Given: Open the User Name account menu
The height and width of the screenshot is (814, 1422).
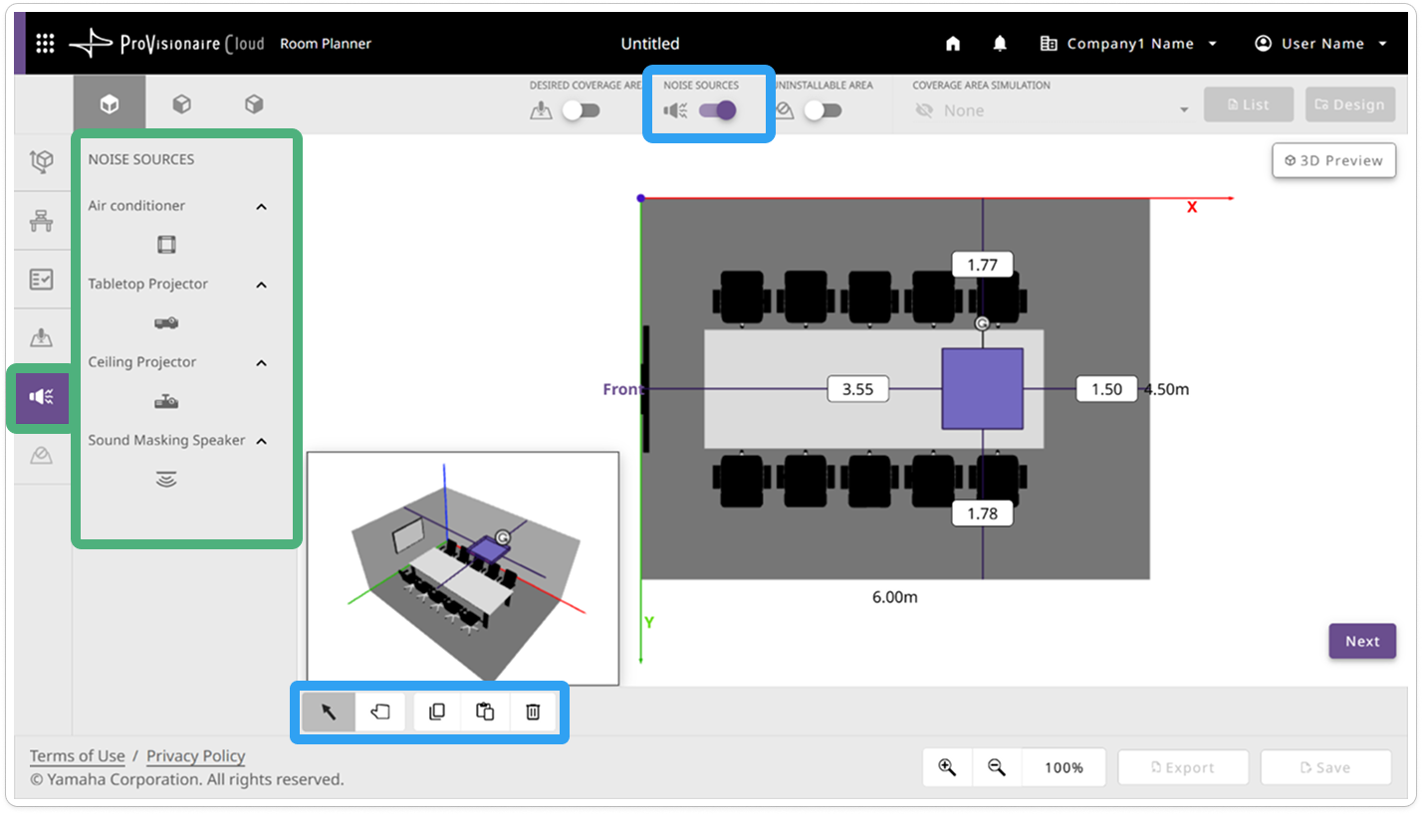Looking at the screenshot, I should point(1321,44).
